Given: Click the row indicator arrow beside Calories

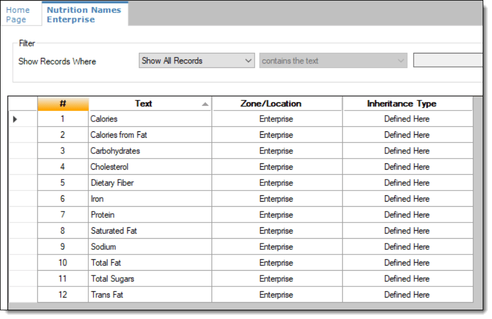Looking at the screenshot, I should coord(15,119).
